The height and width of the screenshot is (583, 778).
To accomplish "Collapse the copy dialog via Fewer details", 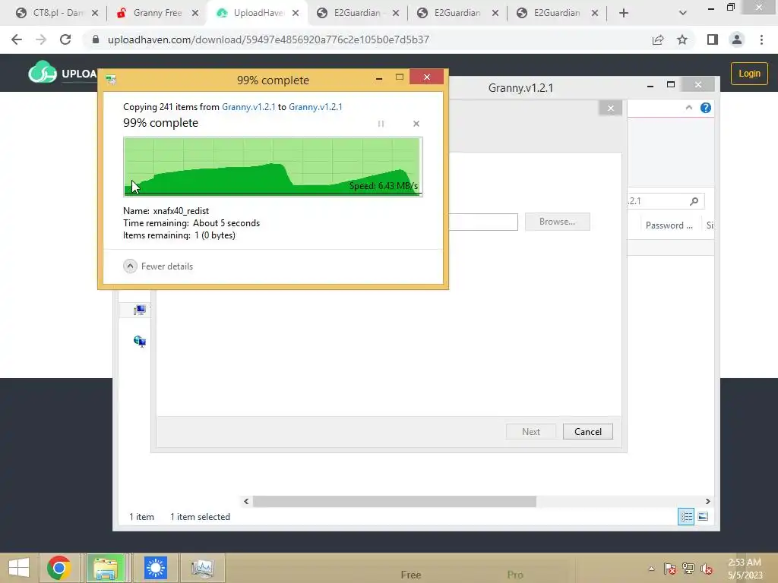I will (158, 266).
